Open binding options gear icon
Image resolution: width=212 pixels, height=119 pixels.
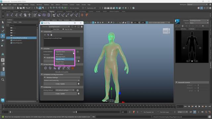pyautogui.click(x=78, y=90)
